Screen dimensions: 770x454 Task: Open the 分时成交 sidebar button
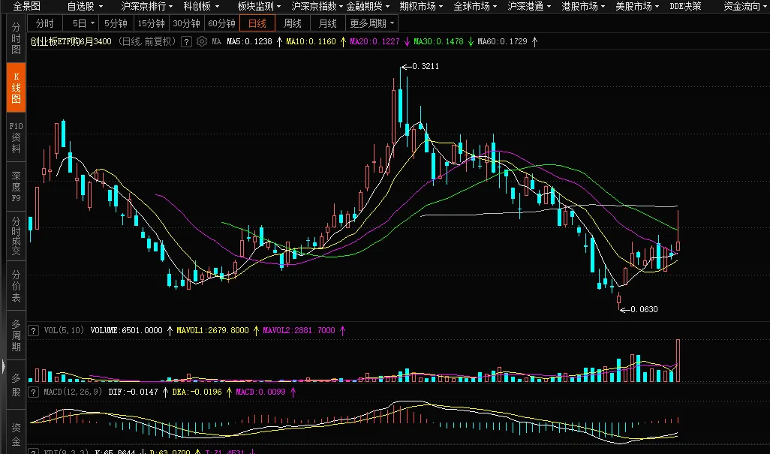16,236
